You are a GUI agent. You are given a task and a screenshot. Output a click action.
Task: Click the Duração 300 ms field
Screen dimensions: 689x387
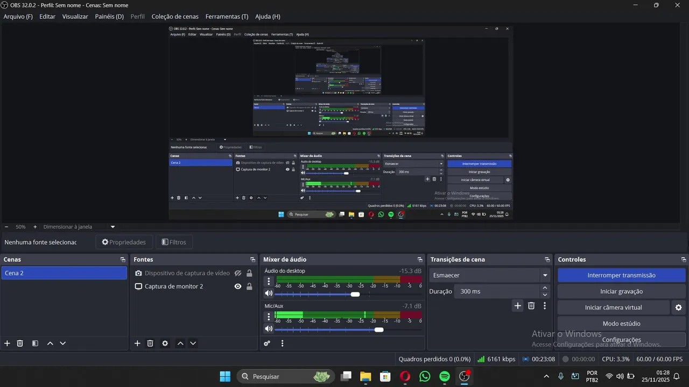tap(496, 291)
